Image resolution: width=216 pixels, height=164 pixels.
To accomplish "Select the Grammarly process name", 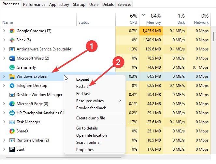I will pos(26,67).
